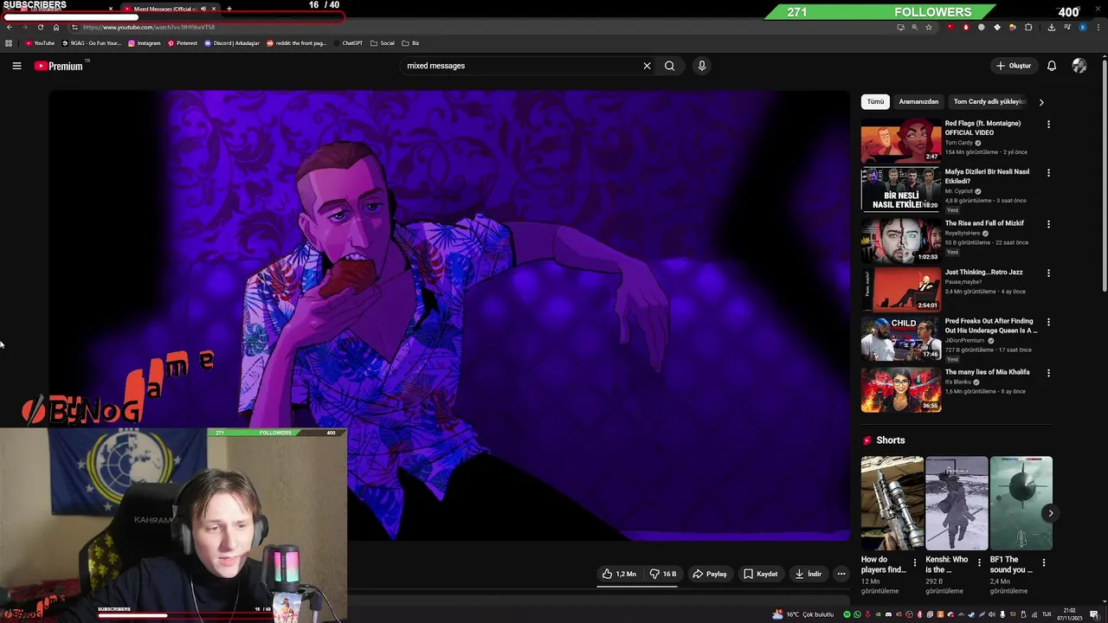The image size is (1108, 623).
Task: Go to YouTube Premium home logo
Action: click(59, 66)
